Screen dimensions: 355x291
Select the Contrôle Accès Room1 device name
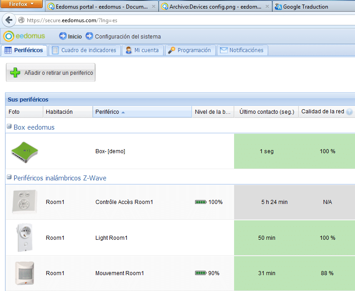[124, 202]
